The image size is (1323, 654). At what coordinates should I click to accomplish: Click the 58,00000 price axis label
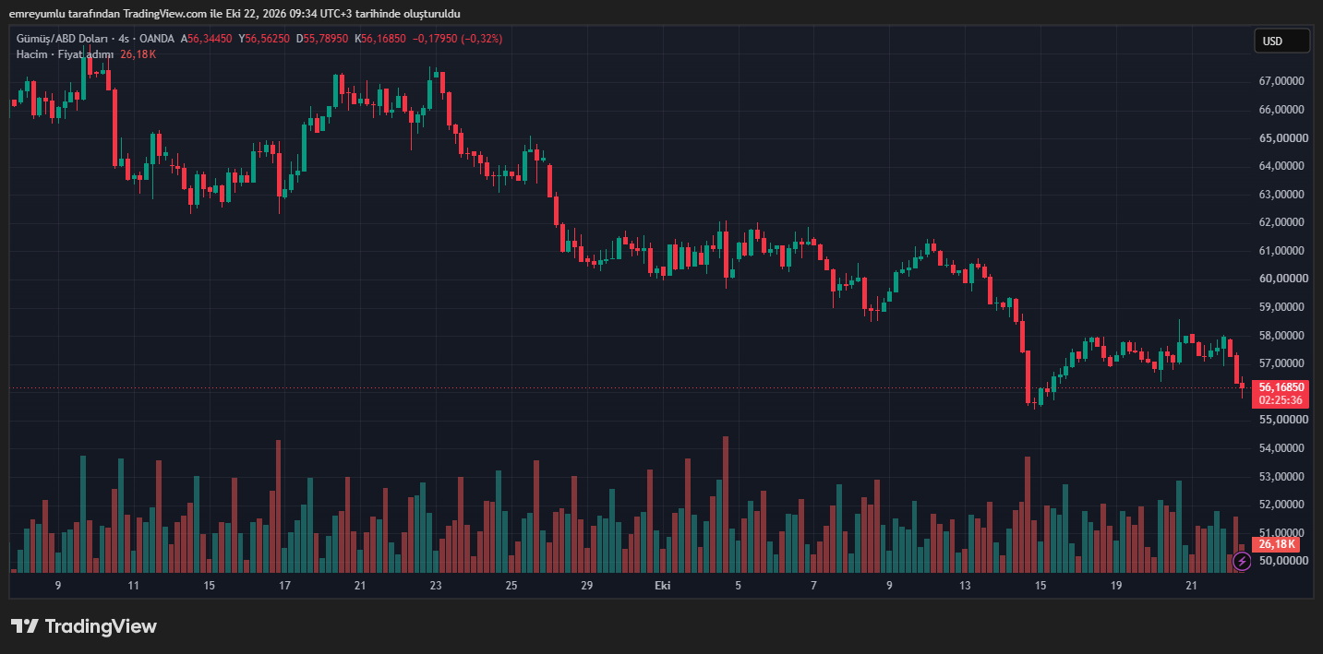1281,336
